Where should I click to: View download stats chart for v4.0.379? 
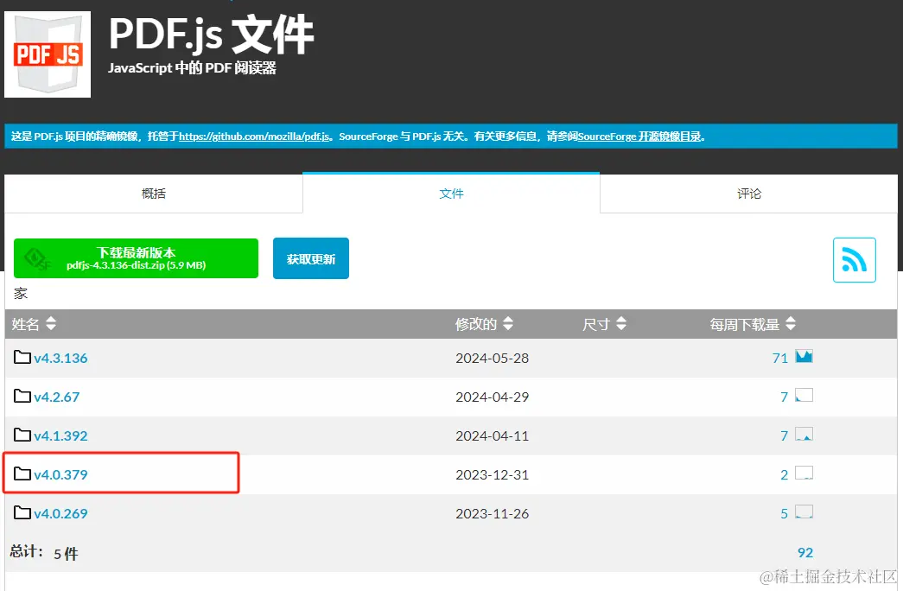tap(804, 473)
